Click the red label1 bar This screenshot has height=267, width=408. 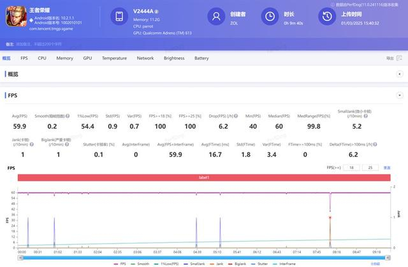coord(203,179)
